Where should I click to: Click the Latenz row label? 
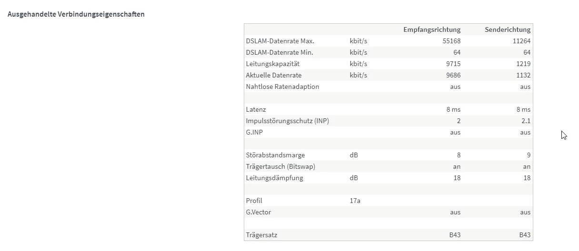coord(256,109)
